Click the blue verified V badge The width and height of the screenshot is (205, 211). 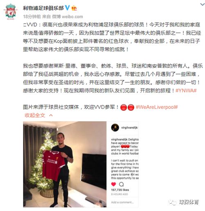(x=67, y=8)
